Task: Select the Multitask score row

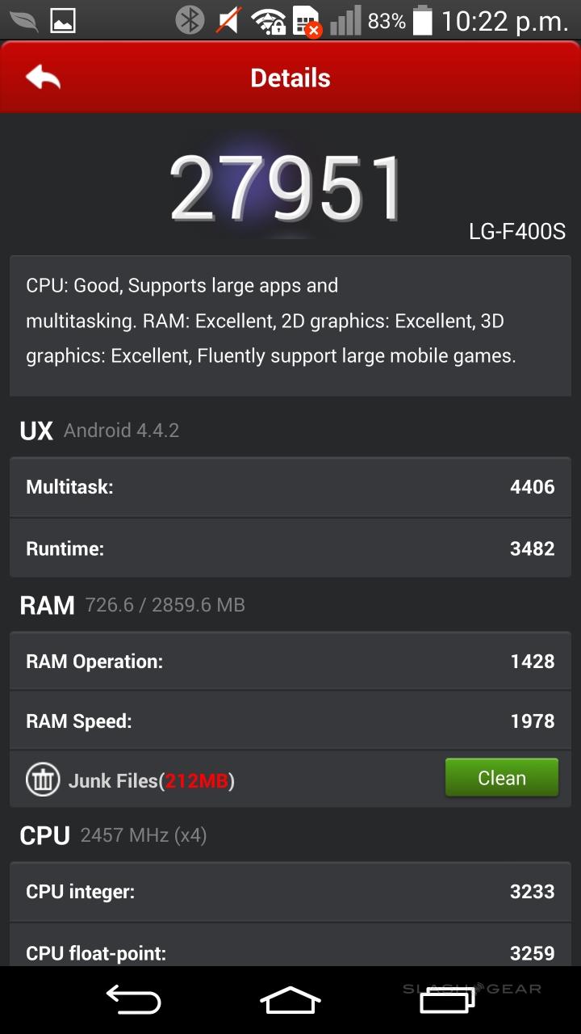Action: point(290,487)
